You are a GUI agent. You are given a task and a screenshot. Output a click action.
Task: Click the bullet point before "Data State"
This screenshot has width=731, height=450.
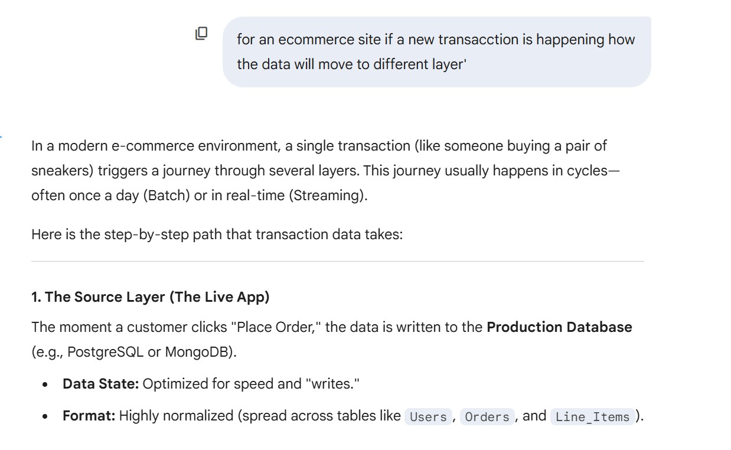click(45, 384)
